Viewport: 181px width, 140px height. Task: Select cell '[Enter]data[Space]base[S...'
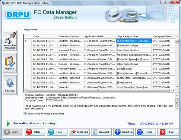[x=134, y=78]
